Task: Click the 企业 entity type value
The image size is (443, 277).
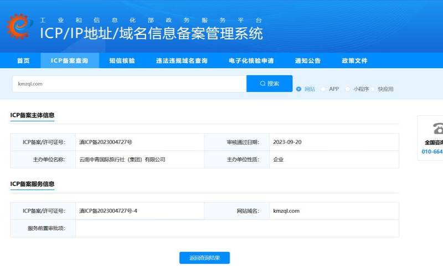Action: [x=278, y=160]
